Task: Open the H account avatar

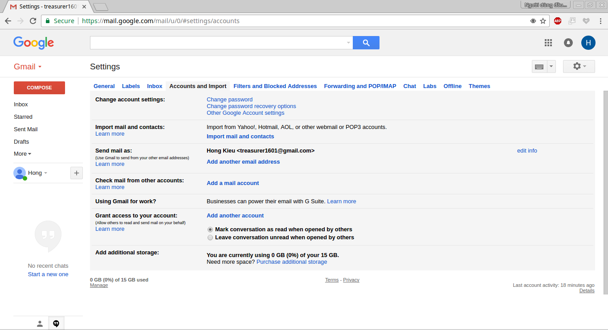Action: click(x=588, y=43)
